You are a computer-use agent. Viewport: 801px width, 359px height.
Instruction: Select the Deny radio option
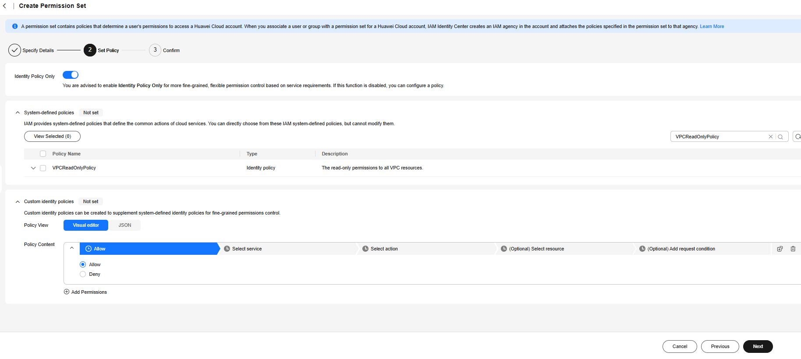(83, 274)
